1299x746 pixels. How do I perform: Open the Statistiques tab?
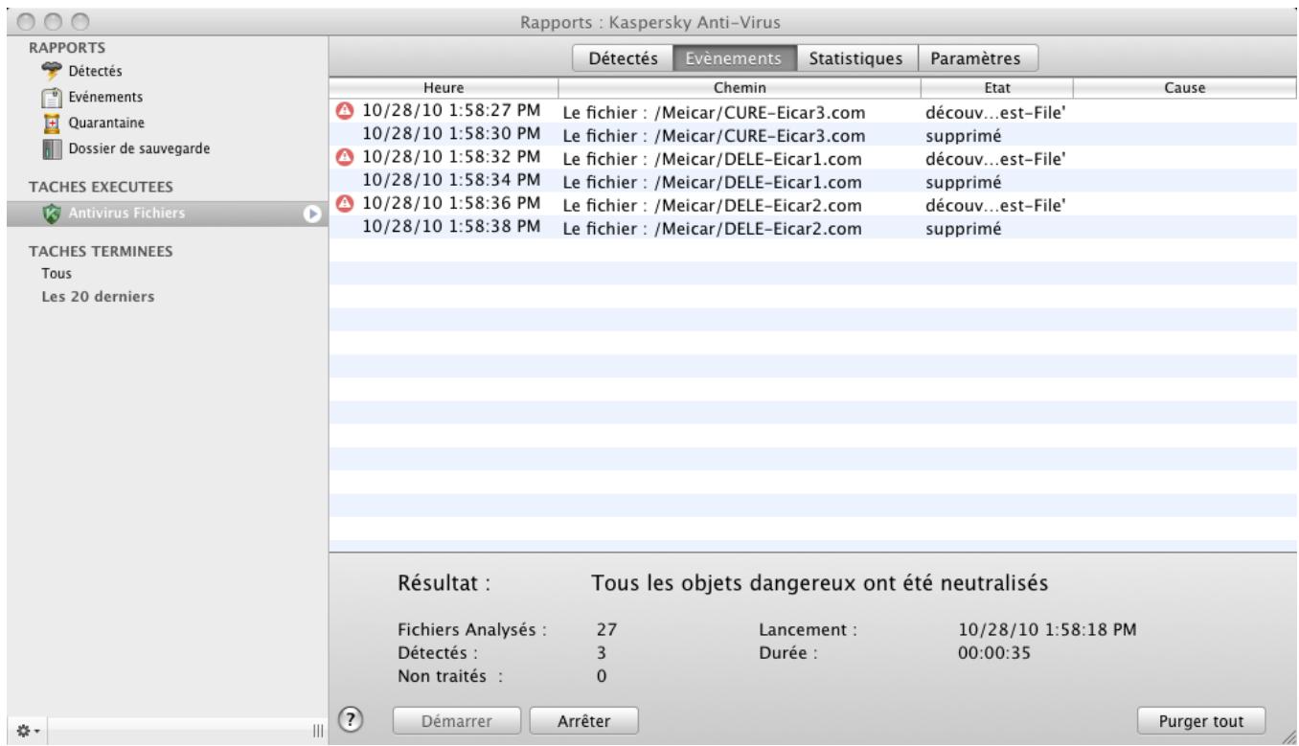coord(856,57)
